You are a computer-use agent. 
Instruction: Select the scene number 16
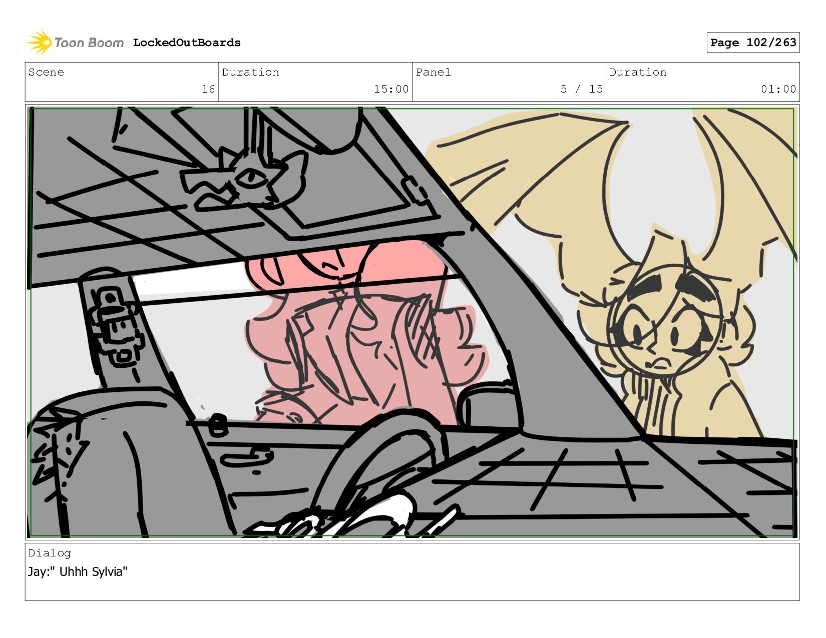[208, 89]
